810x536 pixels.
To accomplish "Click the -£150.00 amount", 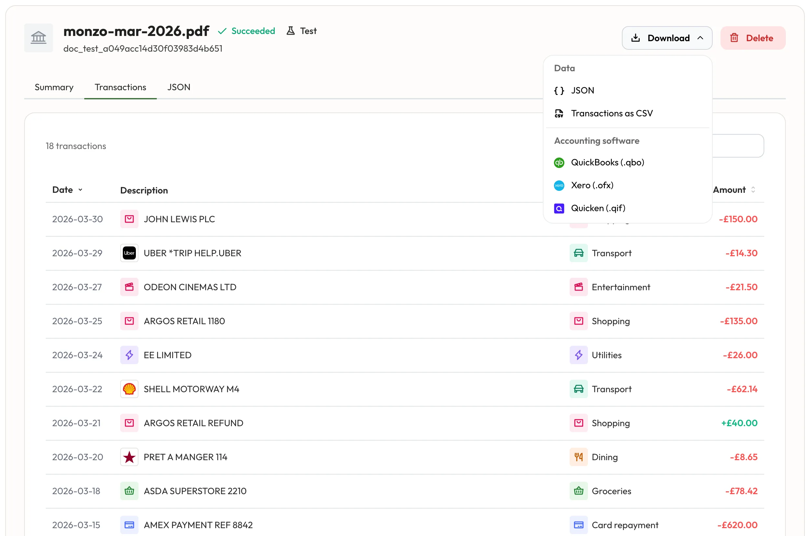I will [738, 219].
